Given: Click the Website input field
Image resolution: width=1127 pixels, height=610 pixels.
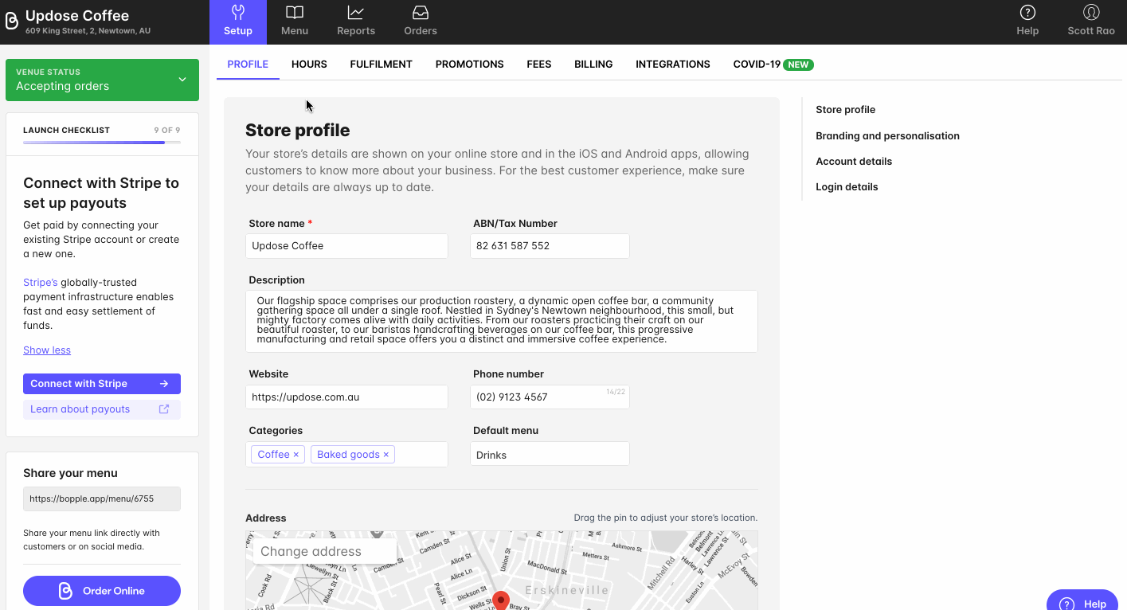Looking at the screenshot, I should pyautogui.click(x=346, y=397).
